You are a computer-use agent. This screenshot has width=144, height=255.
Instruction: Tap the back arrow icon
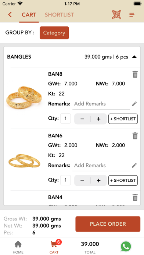[x=10, y=15]
